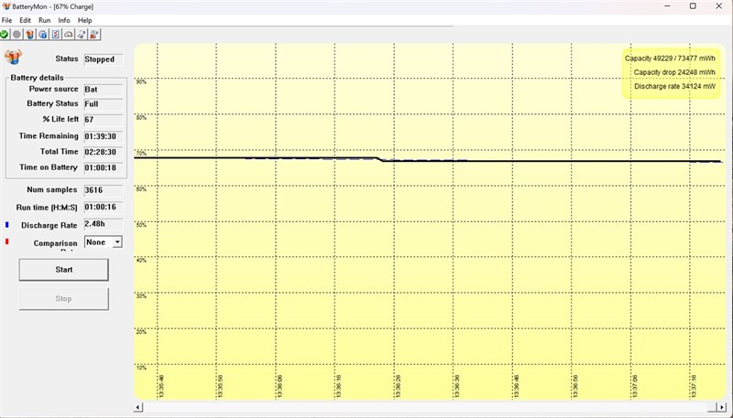Click the gray wrench toolbar icon
Screen dimensions: 733x418
(82, 34)
